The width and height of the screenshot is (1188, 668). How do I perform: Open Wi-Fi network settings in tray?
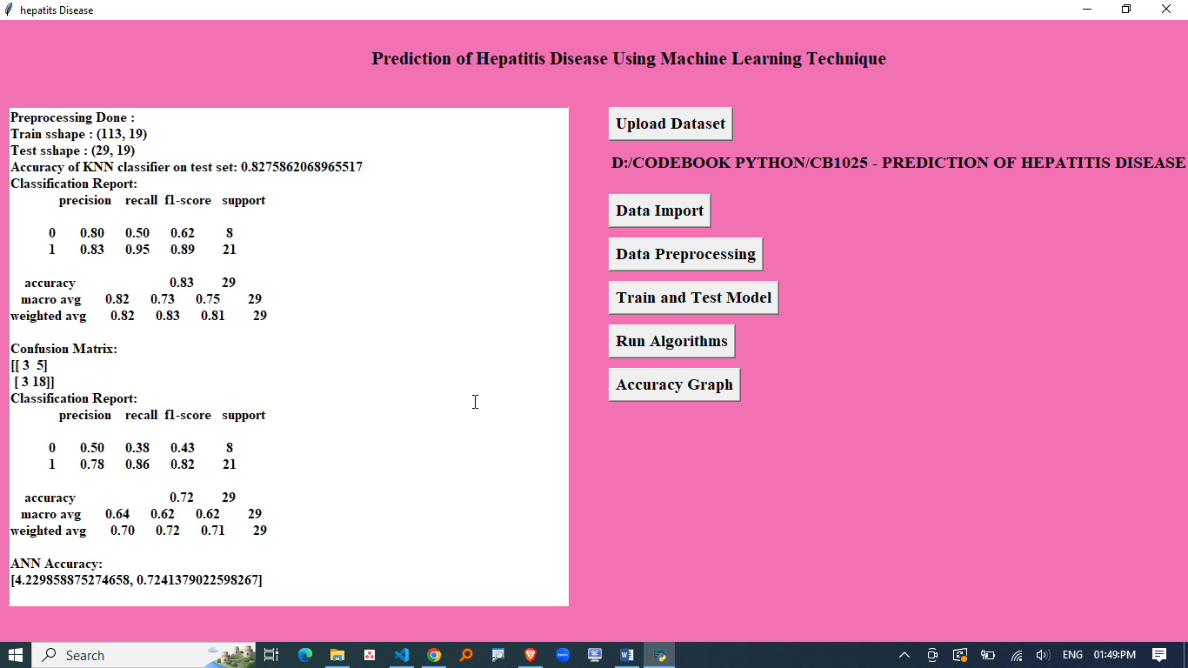1016,655
